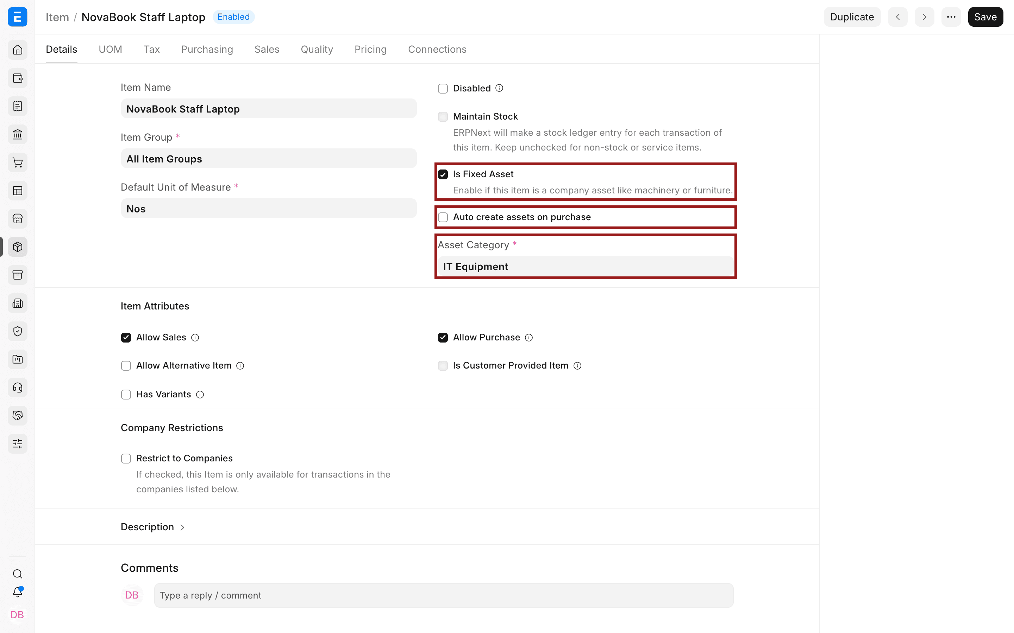Open the headset support sidebar icon
This screenshot has height=633, width=1014.
(x=18, y=388)
